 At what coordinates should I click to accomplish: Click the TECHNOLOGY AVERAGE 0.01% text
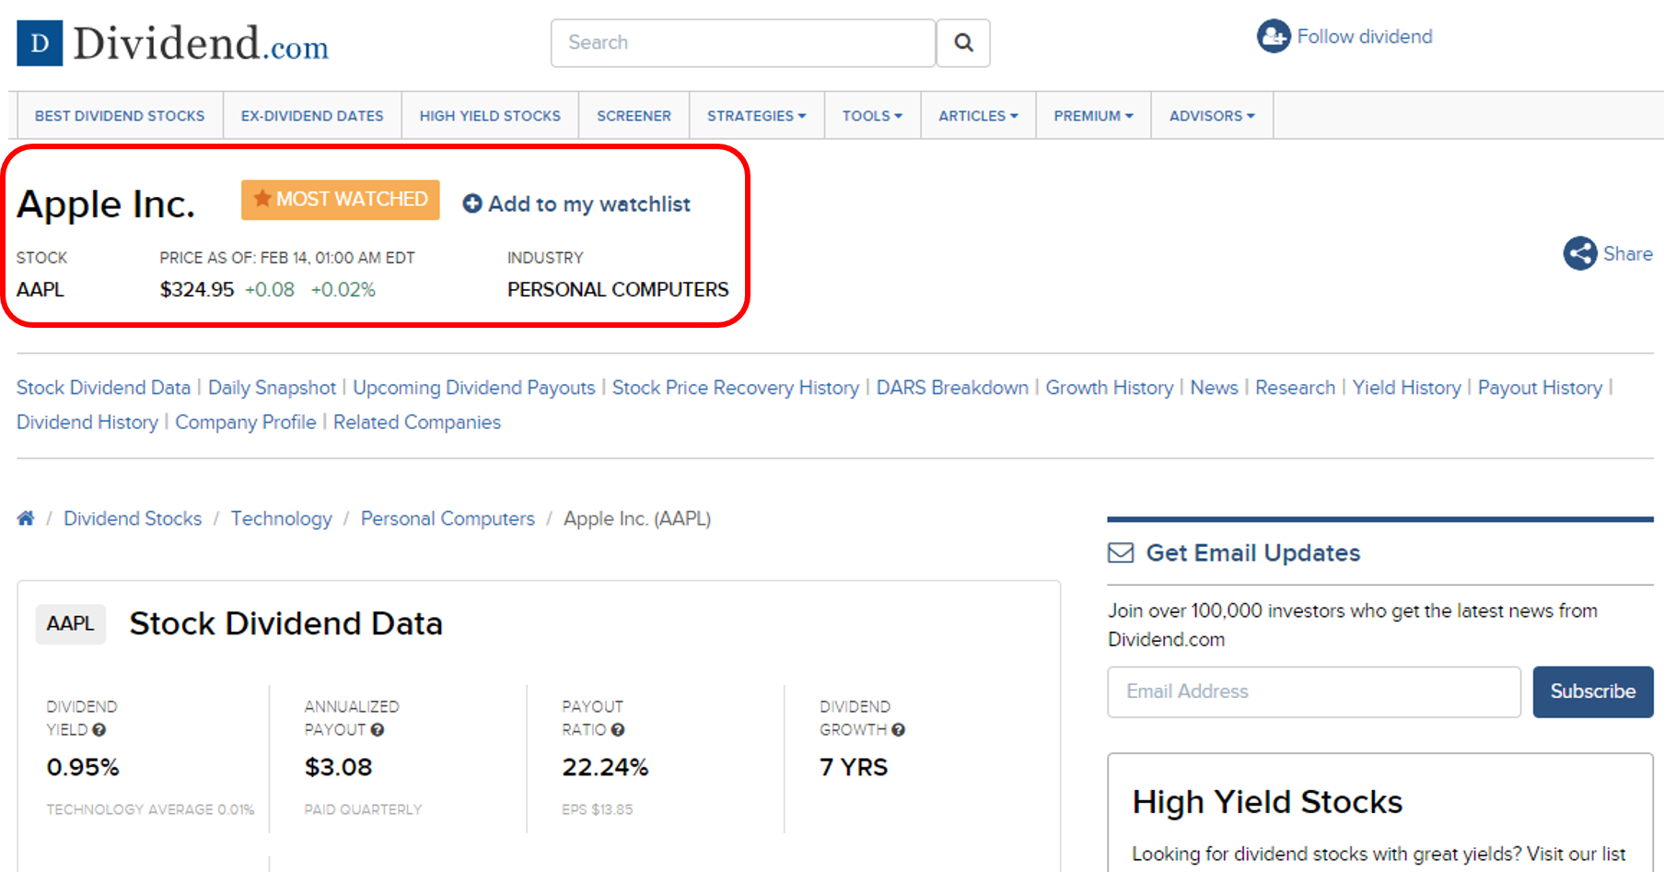[x=150, y=809]
